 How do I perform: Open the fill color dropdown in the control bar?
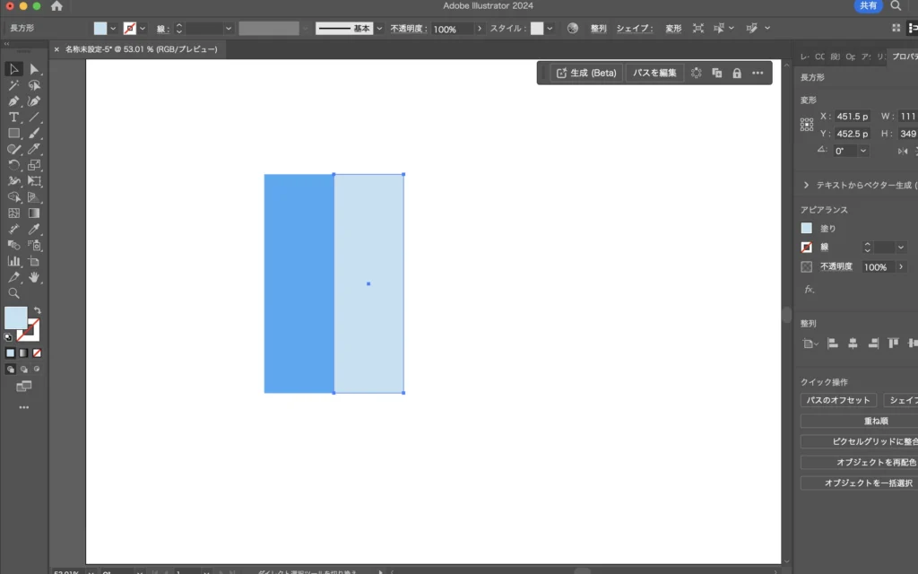tap(114, 29)
